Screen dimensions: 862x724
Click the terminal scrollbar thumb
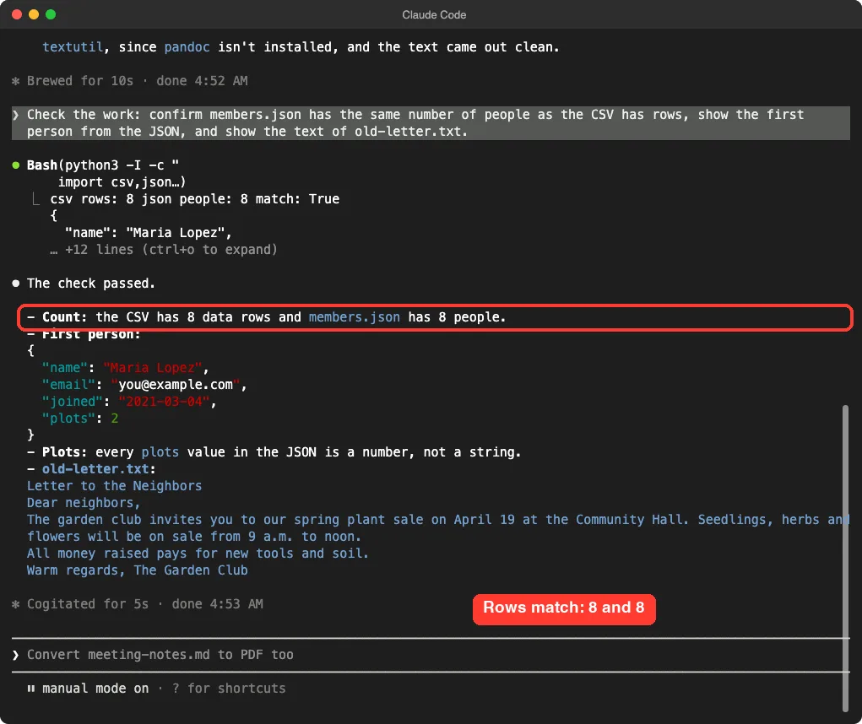click(845, 558)
